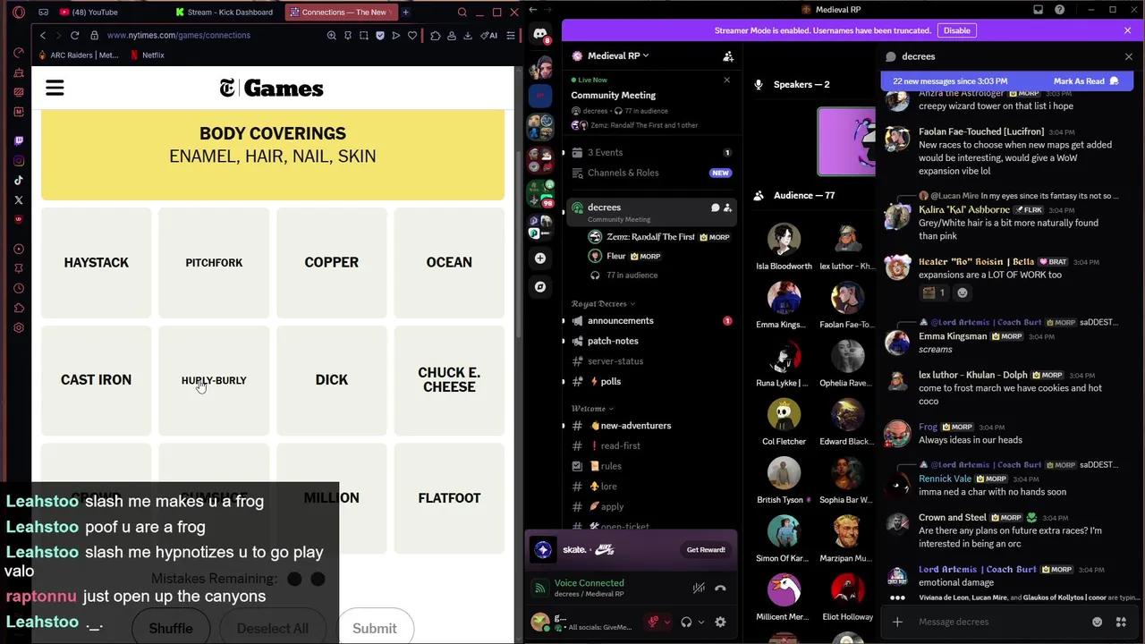
Task: Close the decrees chat panel
Action: pyautogui.click(x=1129, y=56)
